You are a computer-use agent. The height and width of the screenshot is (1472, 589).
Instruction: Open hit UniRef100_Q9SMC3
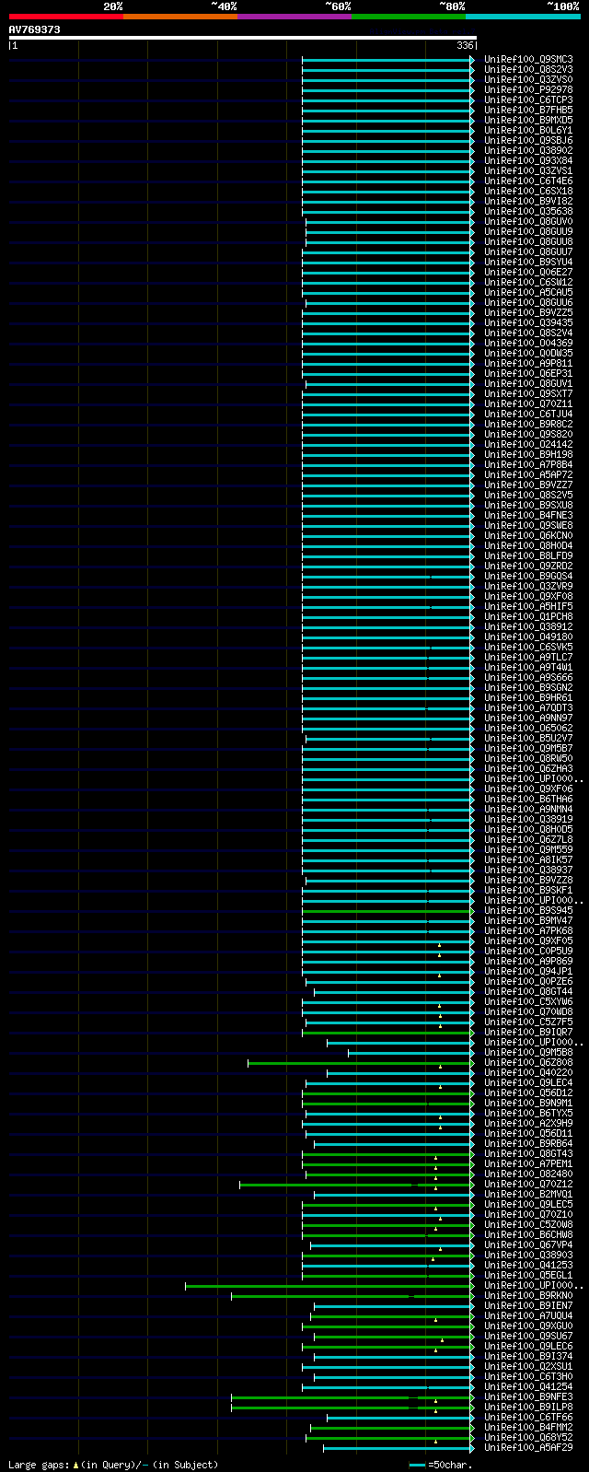528,60
